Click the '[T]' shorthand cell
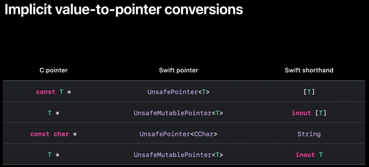Image resolution: width=369 pixels, height=167 pixels. (309, 92)
